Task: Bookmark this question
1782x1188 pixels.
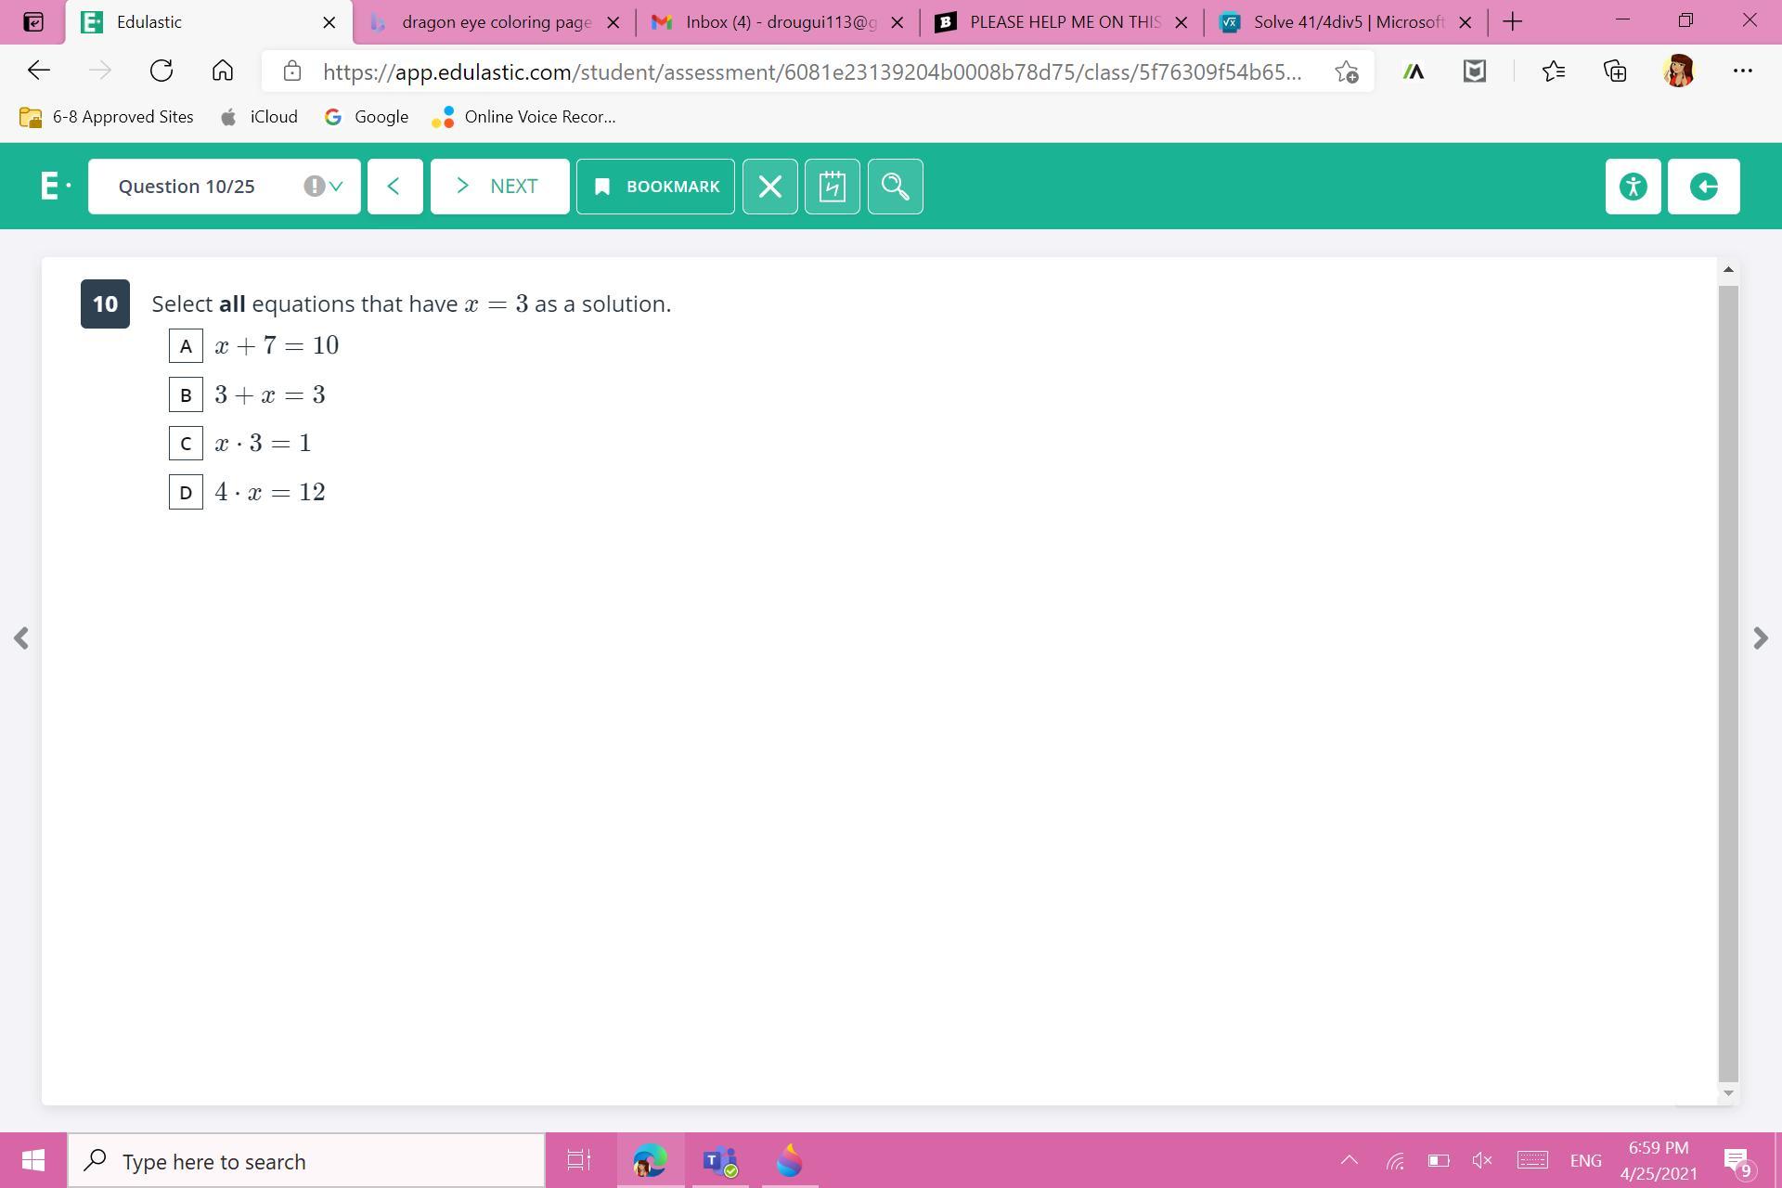Action: click(655, 187)
